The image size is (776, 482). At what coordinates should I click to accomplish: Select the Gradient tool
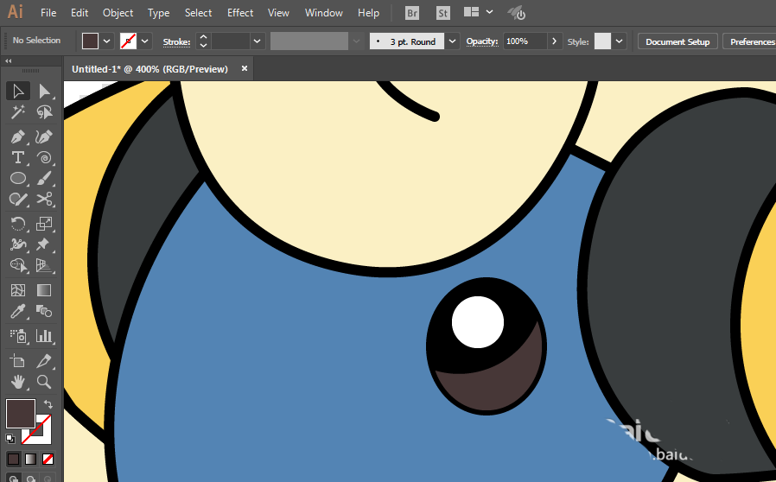click(44, 290)
